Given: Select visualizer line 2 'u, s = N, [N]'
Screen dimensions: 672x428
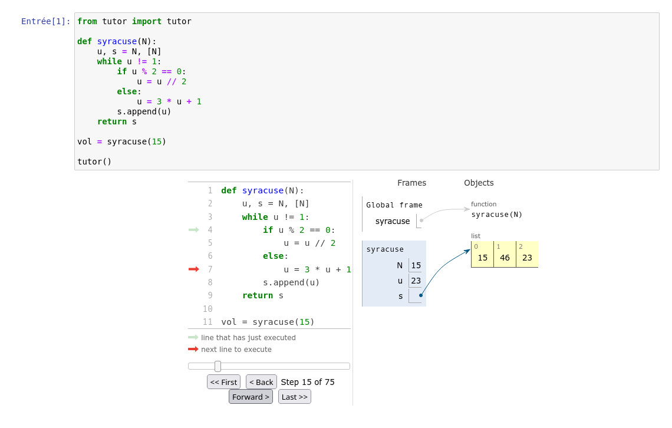Looking at the screenshot, I should click(x=275, y=203).
